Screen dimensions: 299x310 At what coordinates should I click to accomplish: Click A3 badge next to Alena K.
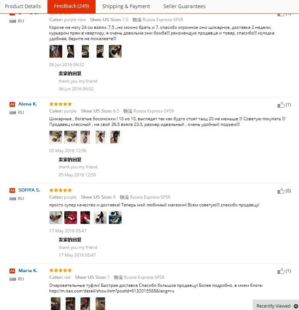click(12, 104)
